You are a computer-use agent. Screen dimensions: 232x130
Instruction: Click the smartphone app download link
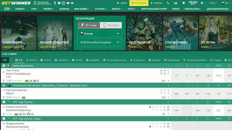click(42, 3)
